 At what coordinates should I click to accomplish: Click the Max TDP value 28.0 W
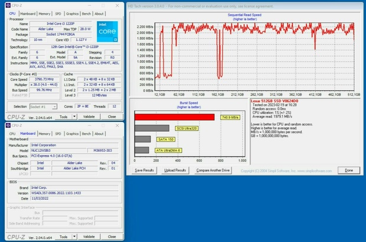coord(85,29)
